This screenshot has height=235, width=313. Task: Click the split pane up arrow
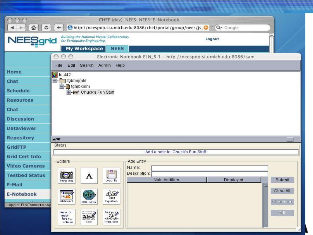click(54, 139)
